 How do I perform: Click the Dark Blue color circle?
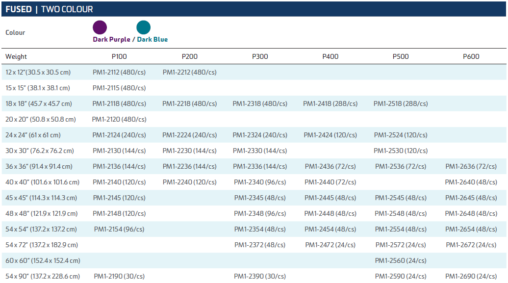[144, 27]
